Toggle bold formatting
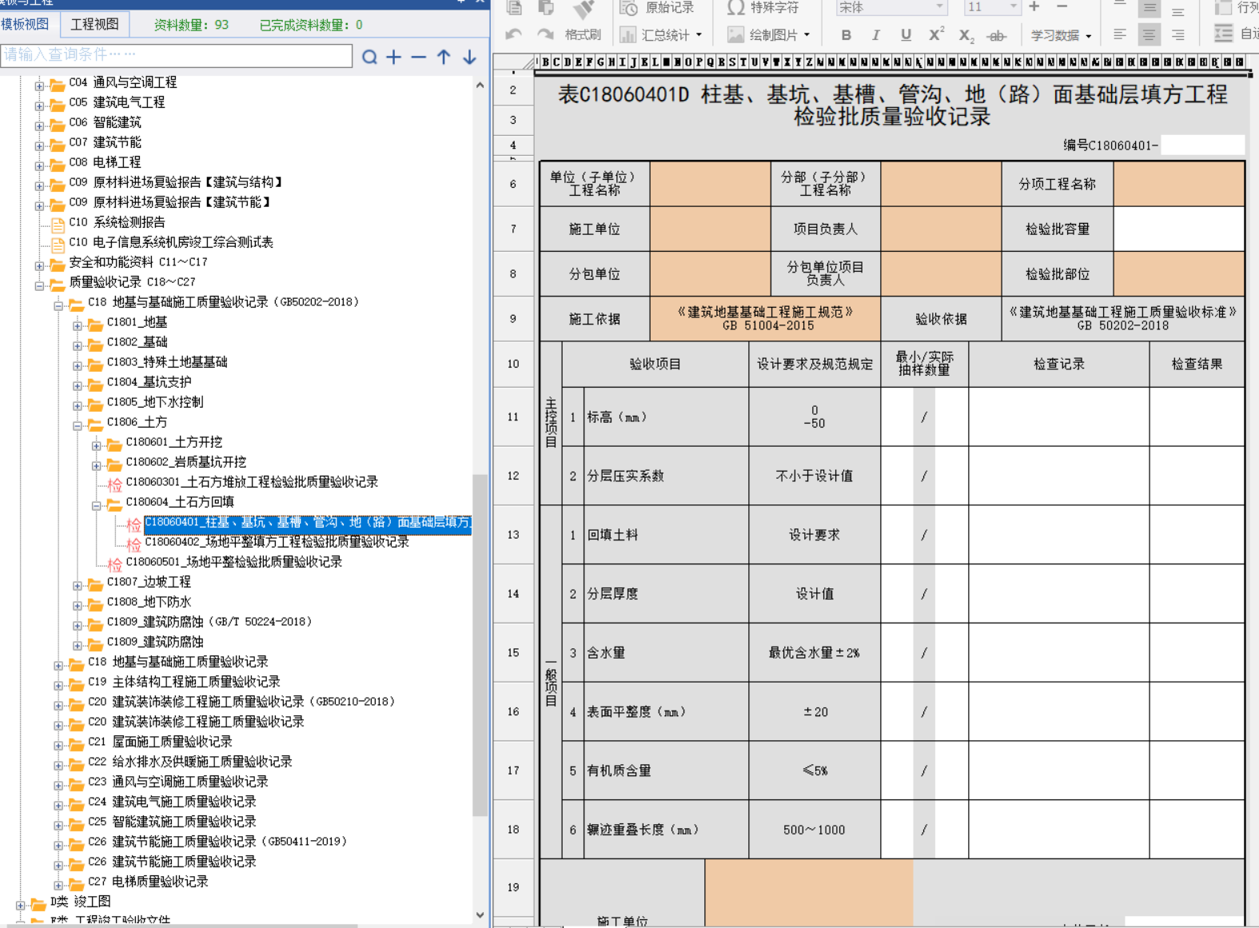The image size is (1259, 928). (846, 34)
